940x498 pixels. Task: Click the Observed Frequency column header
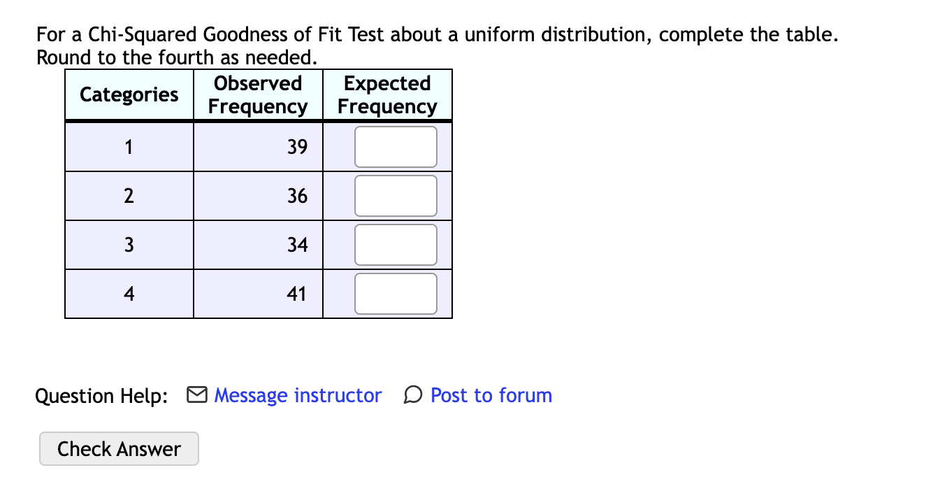tap(258, 94)
